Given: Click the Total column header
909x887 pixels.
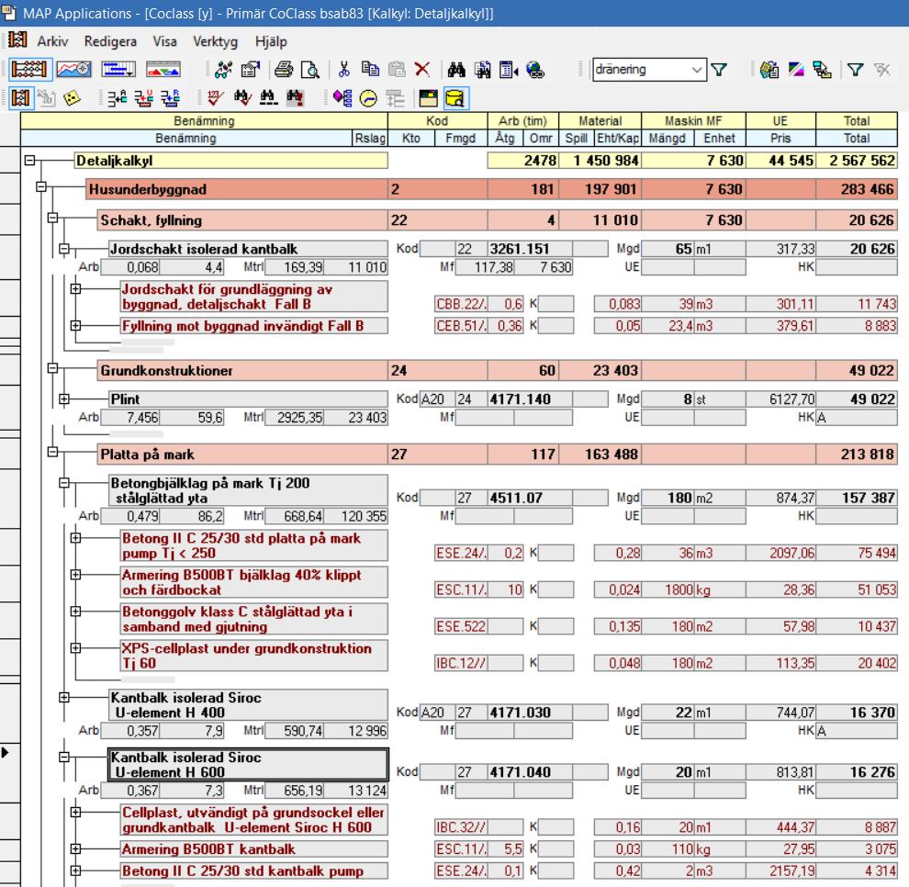Looking at the screenshot, I should [x=857, y=120].
